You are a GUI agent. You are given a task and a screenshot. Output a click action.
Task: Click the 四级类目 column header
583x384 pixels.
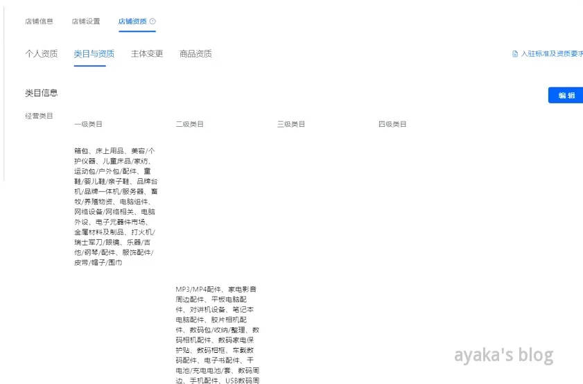pyautogui.click(x=392, y=124)
